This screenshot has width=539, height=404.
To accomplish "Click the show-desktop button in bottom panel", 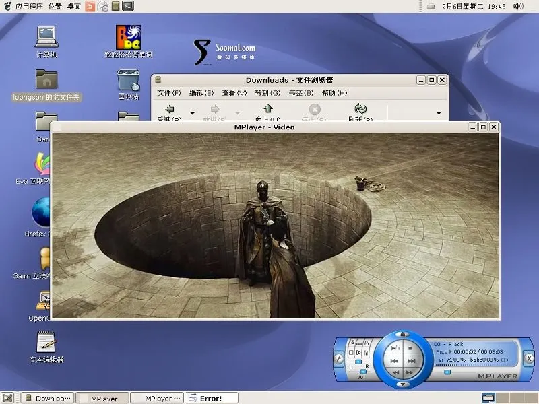I will click(7, 398).
